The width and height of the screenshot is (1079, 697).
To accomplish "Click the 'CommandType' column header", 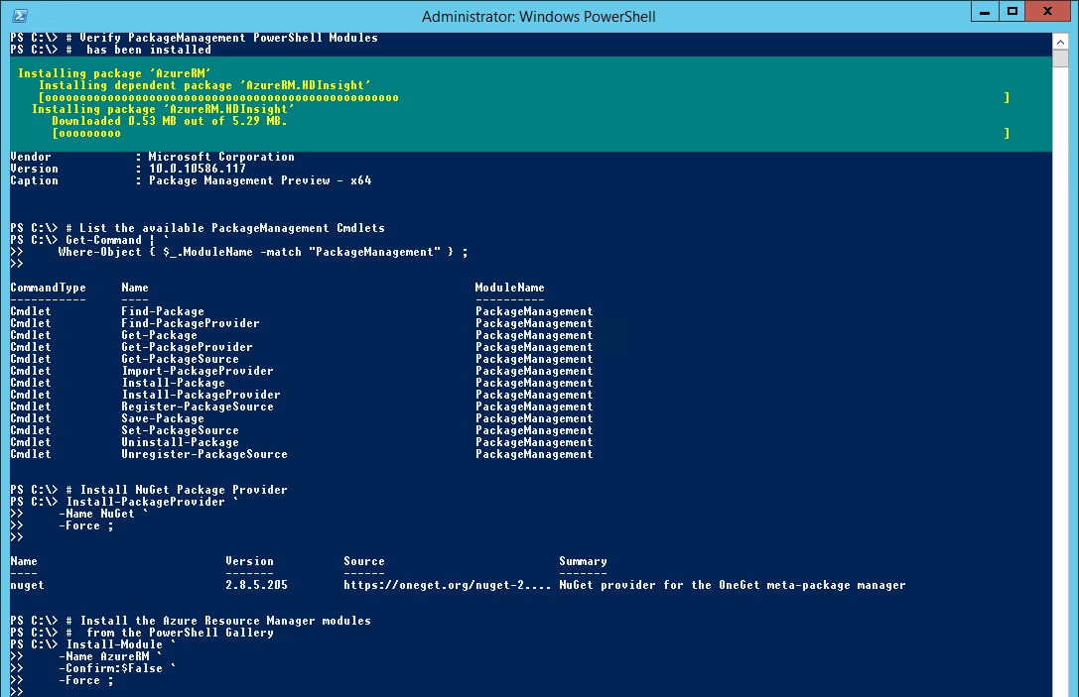I will click(49, 288).
